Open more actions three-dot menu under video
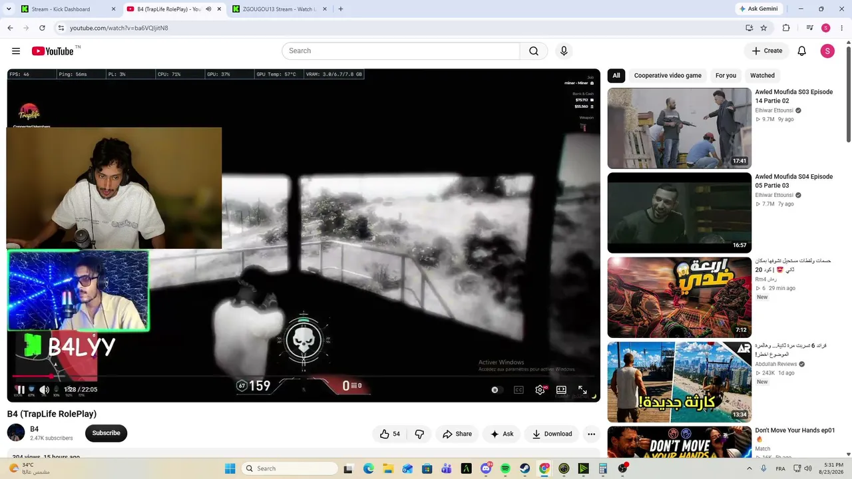The height and width of the screenshot is (479, 852). pyautogui.click(x=591, y=434)
